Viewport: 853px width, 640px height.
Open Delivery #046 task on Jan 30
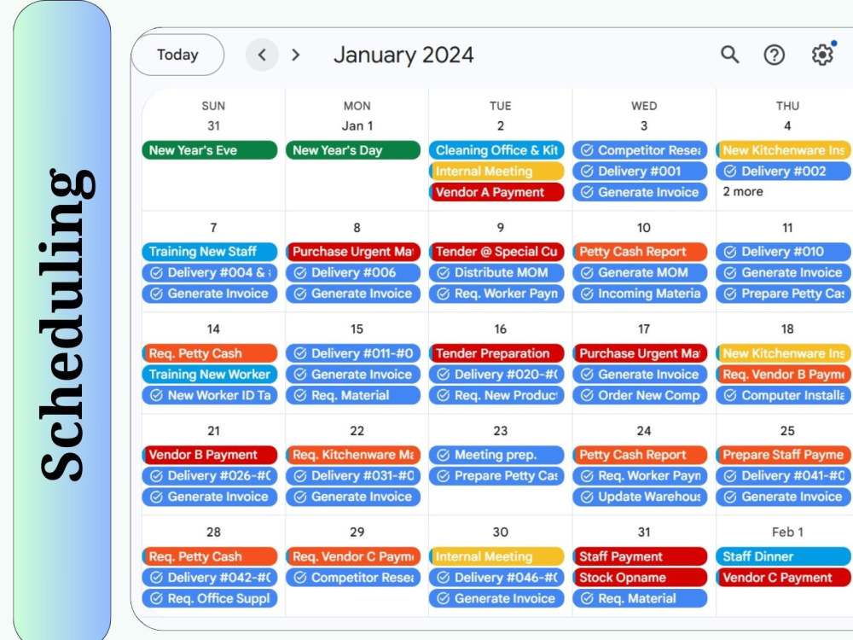pyautogui.click(x=496, y=578)
